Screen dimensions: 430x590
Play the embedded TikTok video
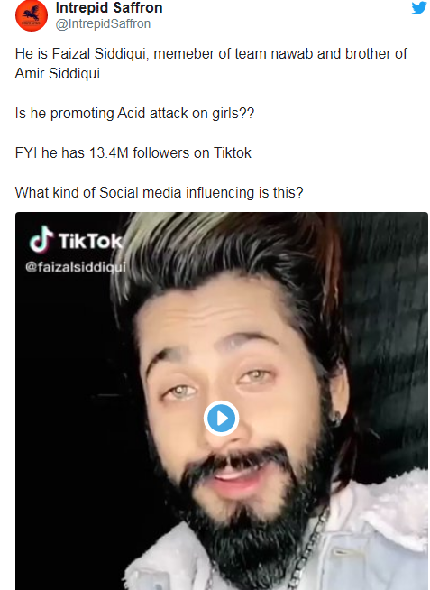[221, 418]
